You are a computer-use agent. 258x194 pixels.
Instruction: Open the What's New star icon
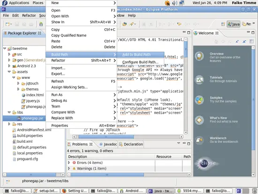coord(199,120)
